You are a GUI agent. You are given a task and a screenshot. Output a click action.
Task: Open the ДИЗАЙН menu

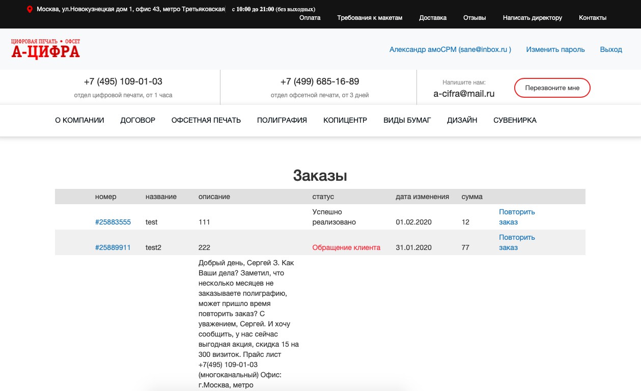pyautogui.click(x=462, y=120)
